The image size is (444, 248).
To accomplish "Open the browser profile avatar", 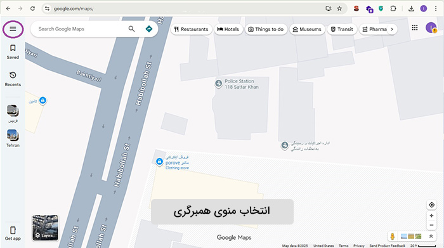I will [x=423, y=8].
